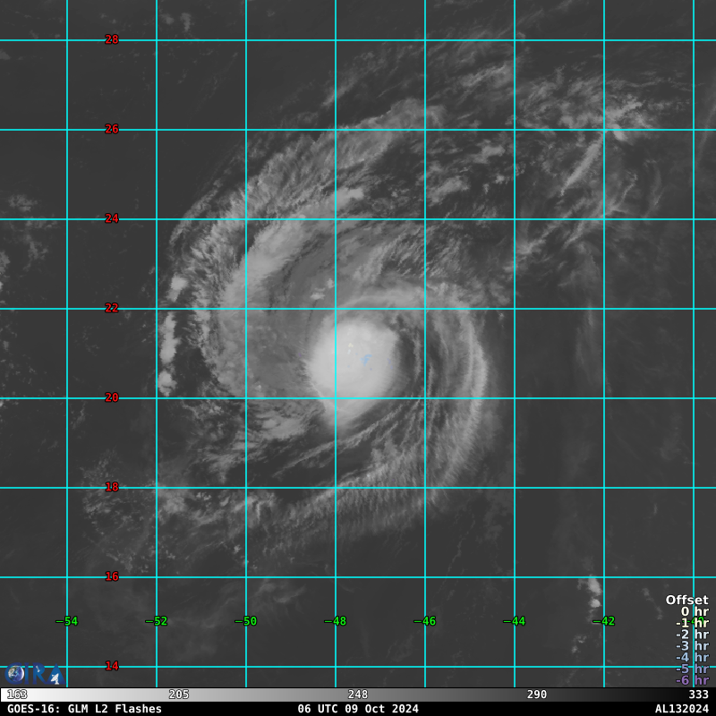716x716 pixels.
Task: Click the 163 value on the colorbar
Action: click(x=17, y=695)
